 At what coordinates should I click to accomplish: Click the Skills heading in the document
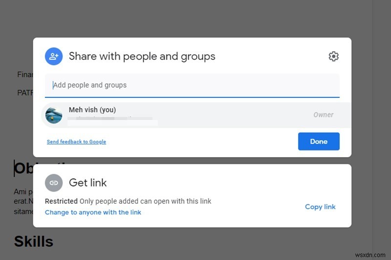pyautogui.click(x=33, y=241)
